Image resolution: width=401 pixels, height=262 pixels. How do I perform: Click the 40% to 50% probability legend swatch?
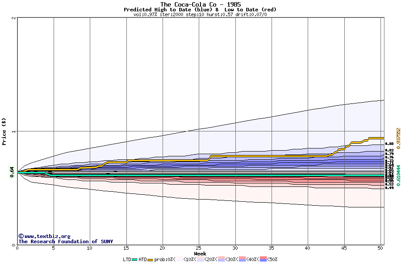pos(263,259)
